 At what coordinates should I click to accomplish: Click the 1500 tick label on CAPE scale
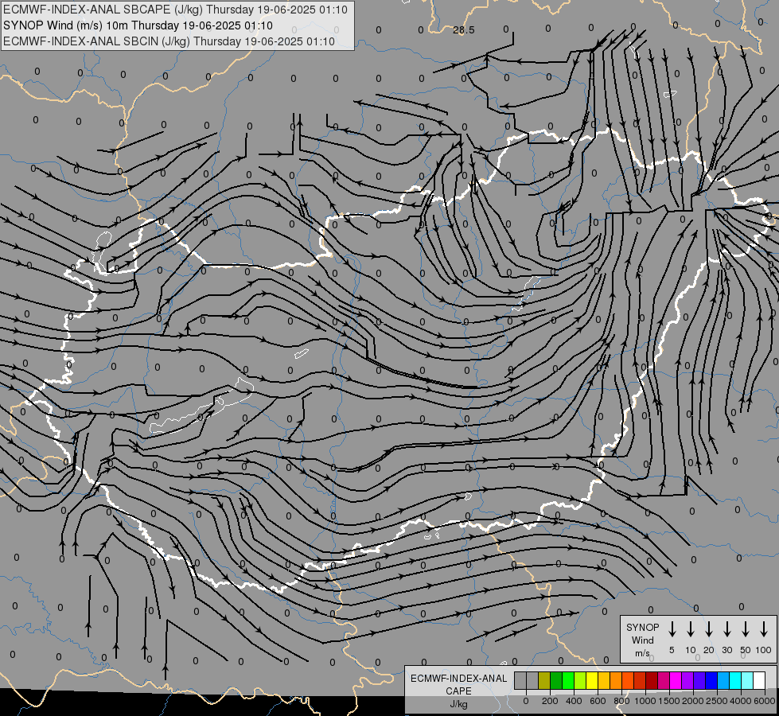[x=669, y=701]
